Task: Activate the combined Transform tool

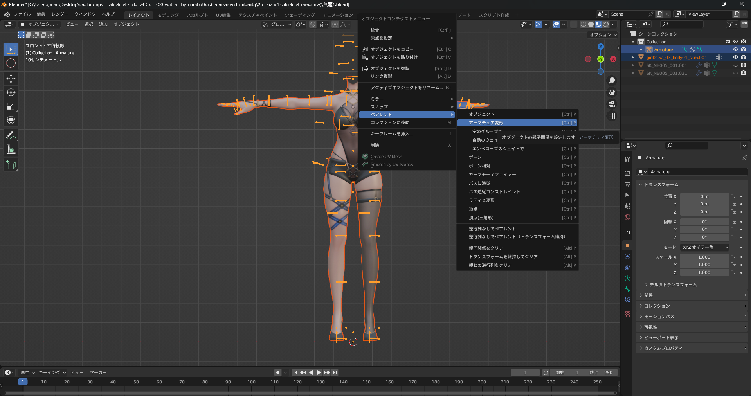Action: pos(11,120)
